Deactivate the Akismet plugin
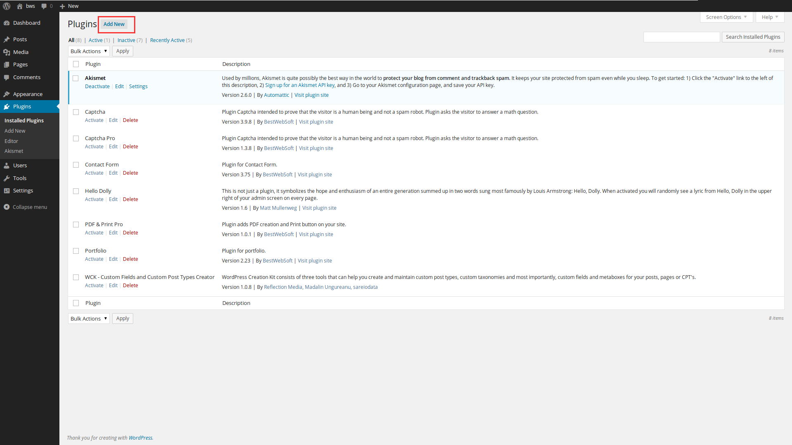 pyautogui.click(x=97, y=86)
